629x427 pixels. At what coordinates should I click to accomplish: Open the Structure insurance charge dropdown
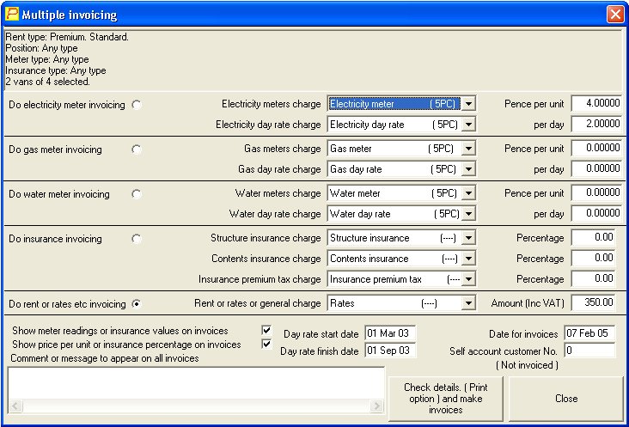(468, 238)
